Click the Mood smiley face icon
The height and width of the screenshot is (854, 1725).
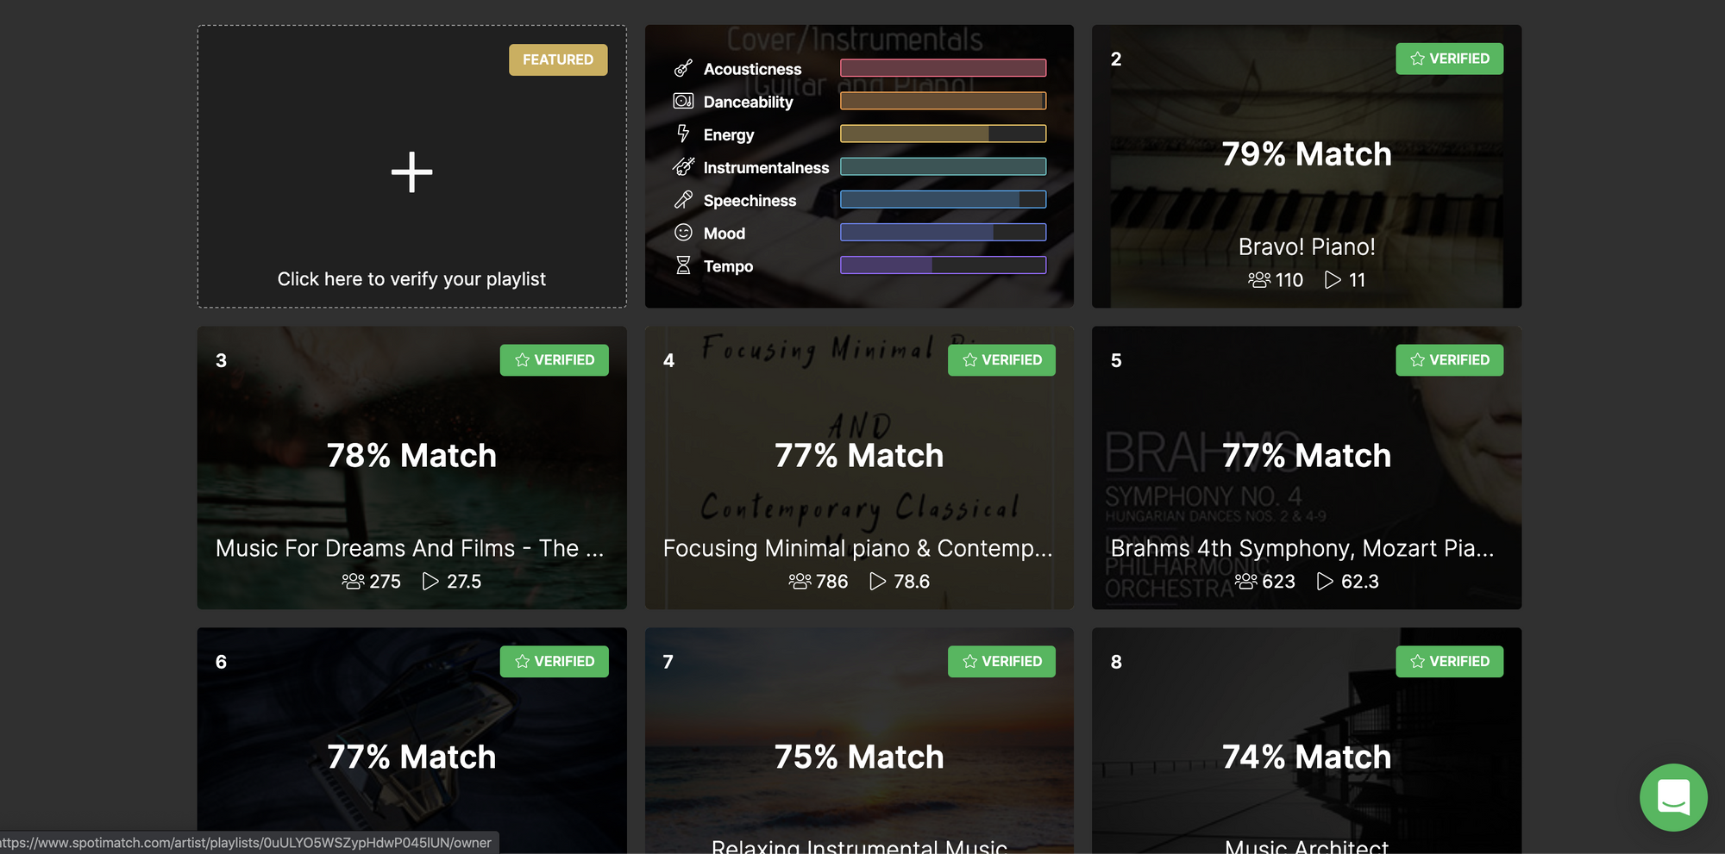[683, 233]
